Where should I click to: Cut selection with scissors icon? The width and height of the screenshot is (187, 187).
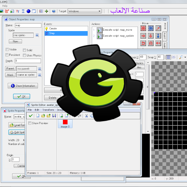[86, 116]
